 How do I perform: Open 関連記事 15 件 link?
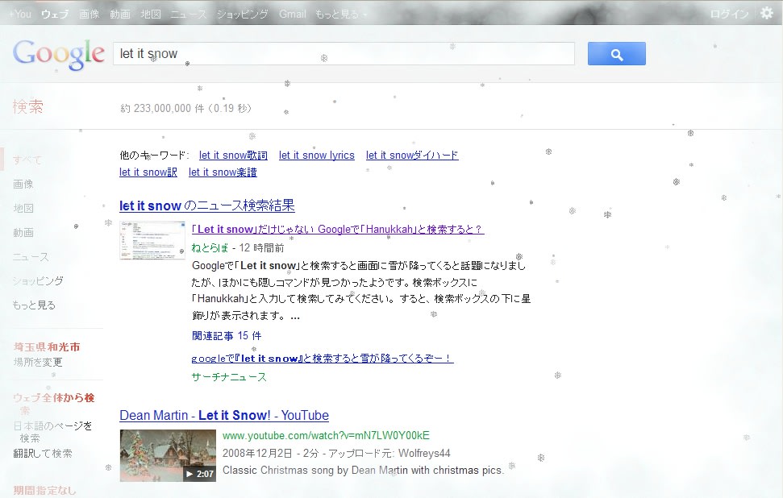[x=227, y=335]
